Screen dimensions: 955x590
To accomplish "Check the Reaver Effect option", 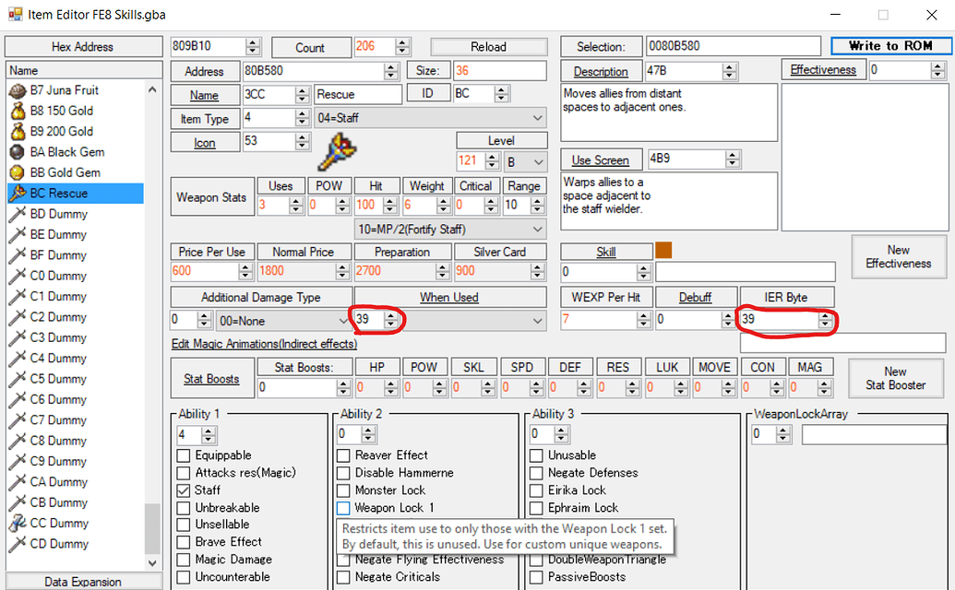I will point(343,455).
